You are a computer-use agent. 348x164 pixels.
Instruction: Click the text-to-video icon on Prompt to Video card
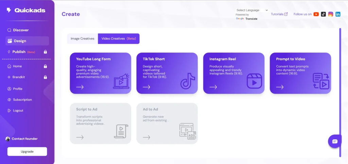click(x=321, y=81)
